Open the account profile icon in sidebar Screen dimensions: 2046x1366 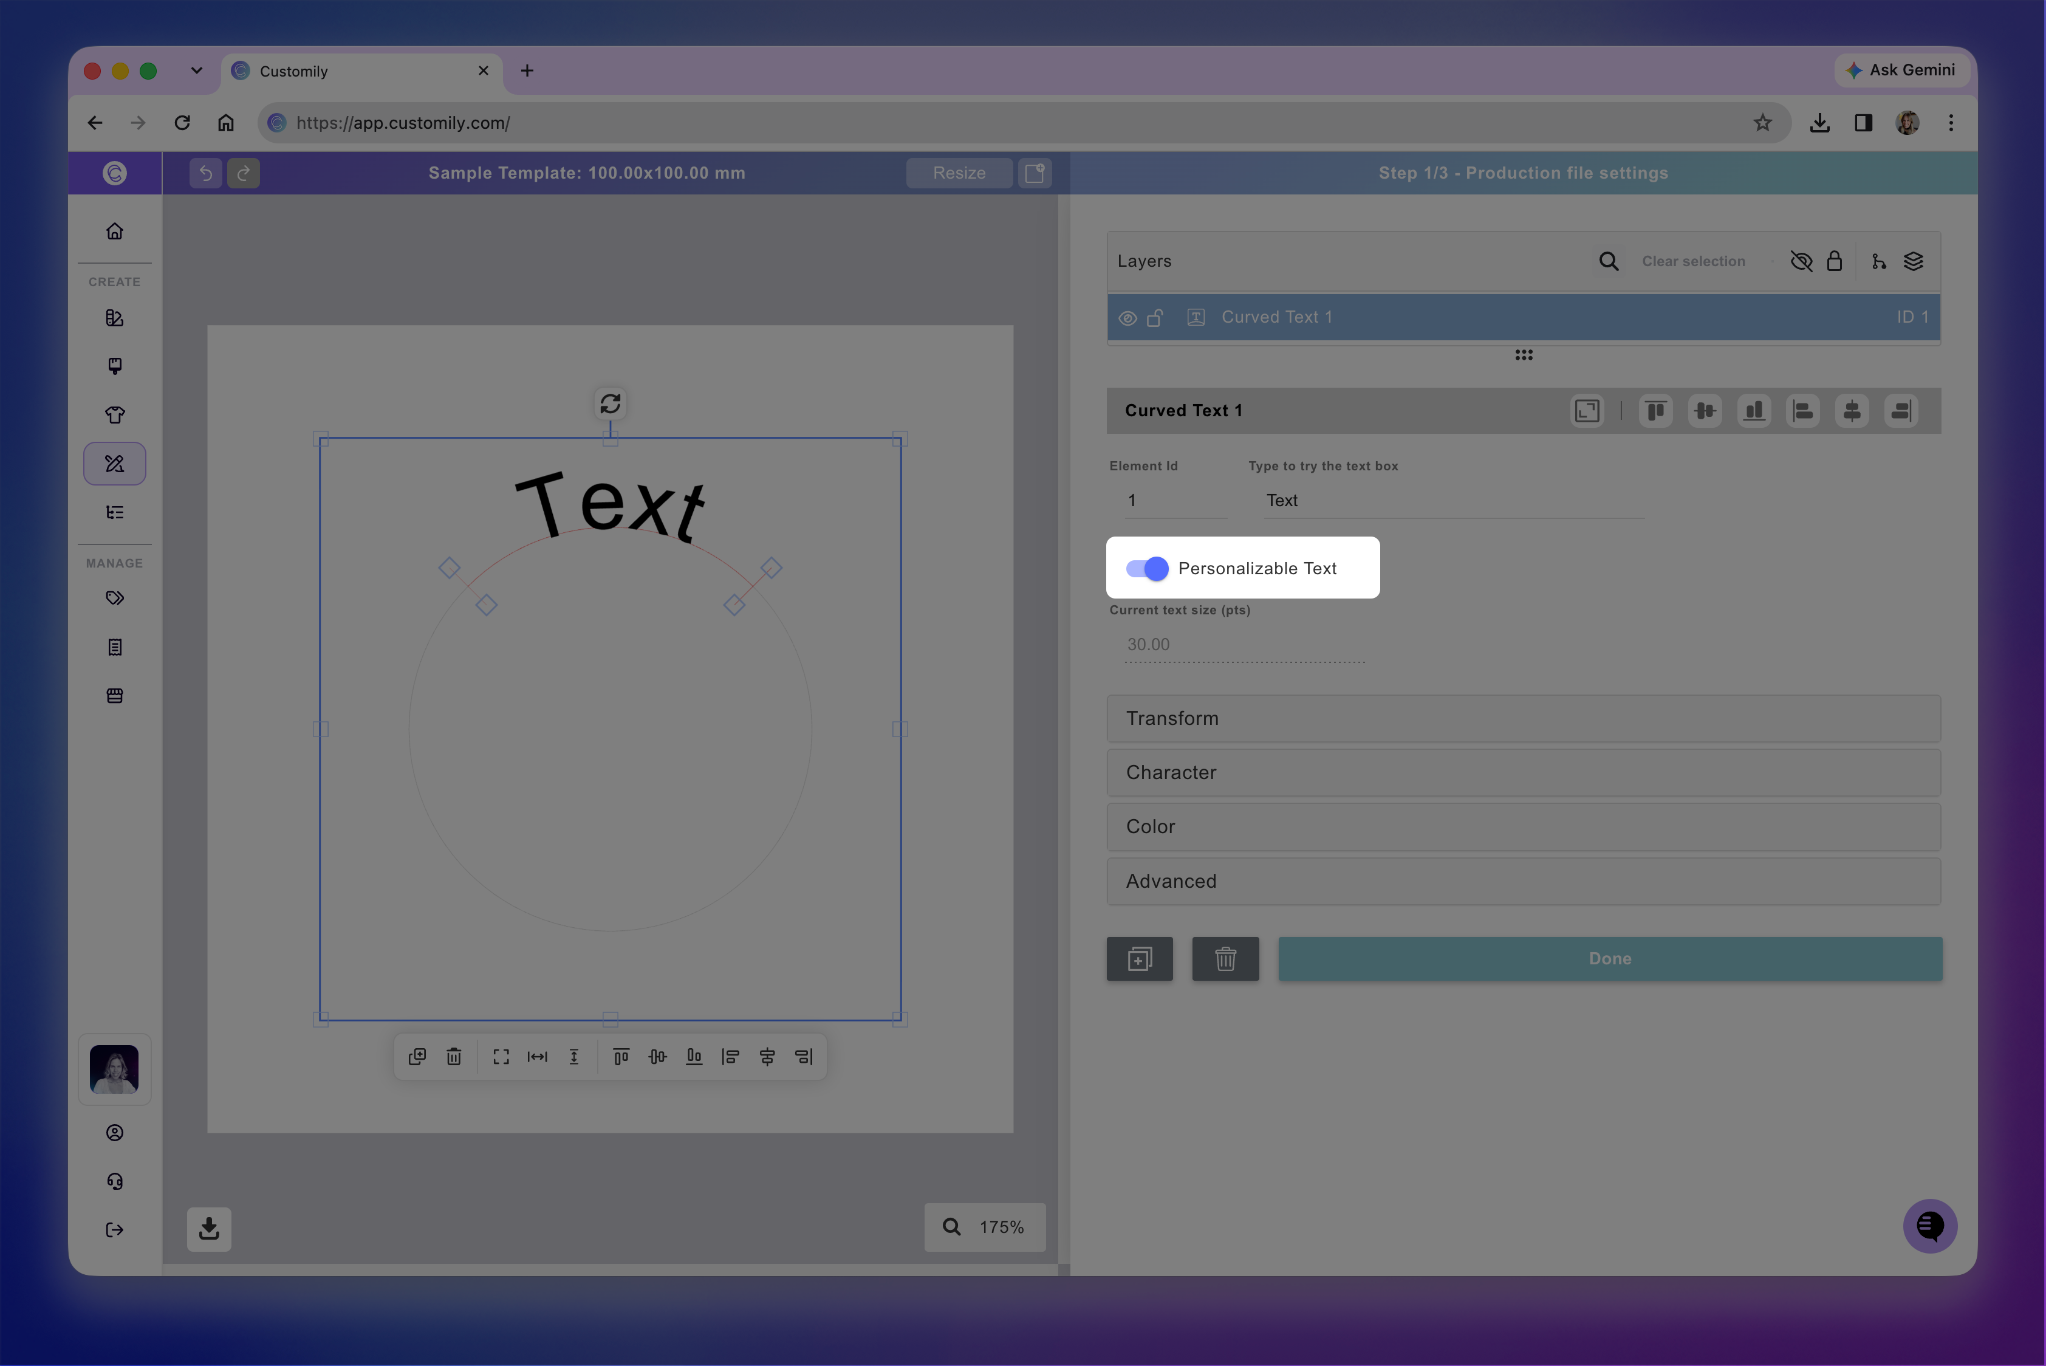(x=115, y=1133)
